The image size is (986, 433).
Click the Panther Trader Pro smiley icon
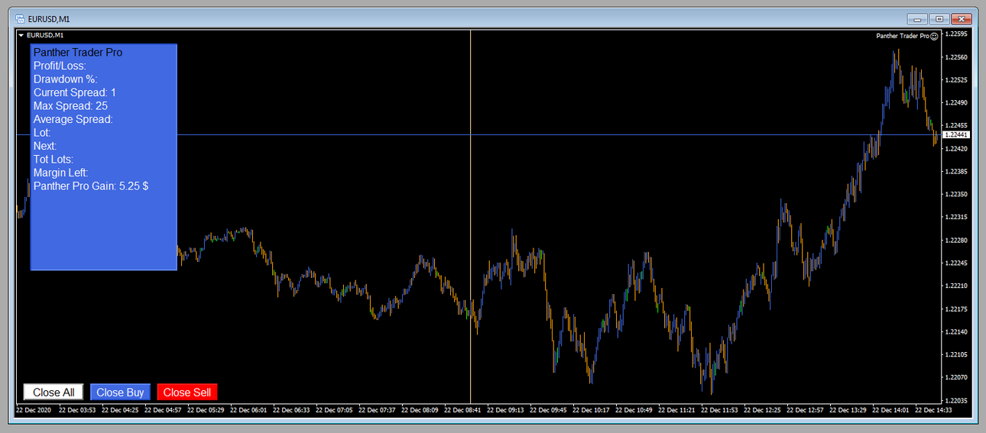coord(934,36)
